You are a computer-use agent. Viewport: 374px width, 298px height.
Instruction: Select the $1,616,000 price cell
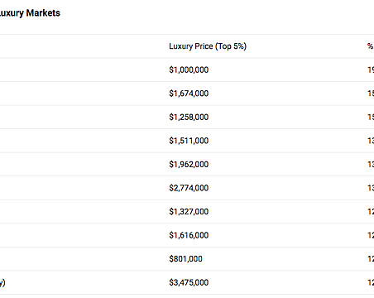[x=189, y=235]
